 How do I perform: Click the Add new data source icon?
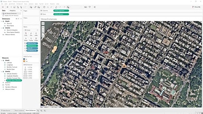tap(18, 7)
